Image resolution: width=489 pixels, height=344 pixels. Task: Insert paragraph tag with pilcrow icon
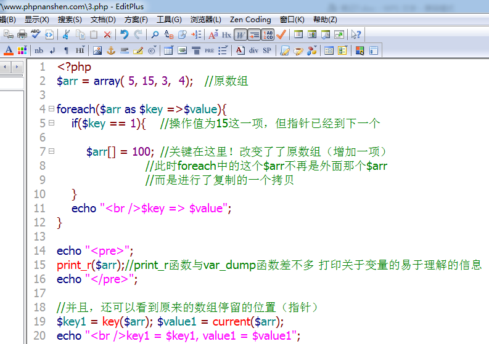click(66, 50)
